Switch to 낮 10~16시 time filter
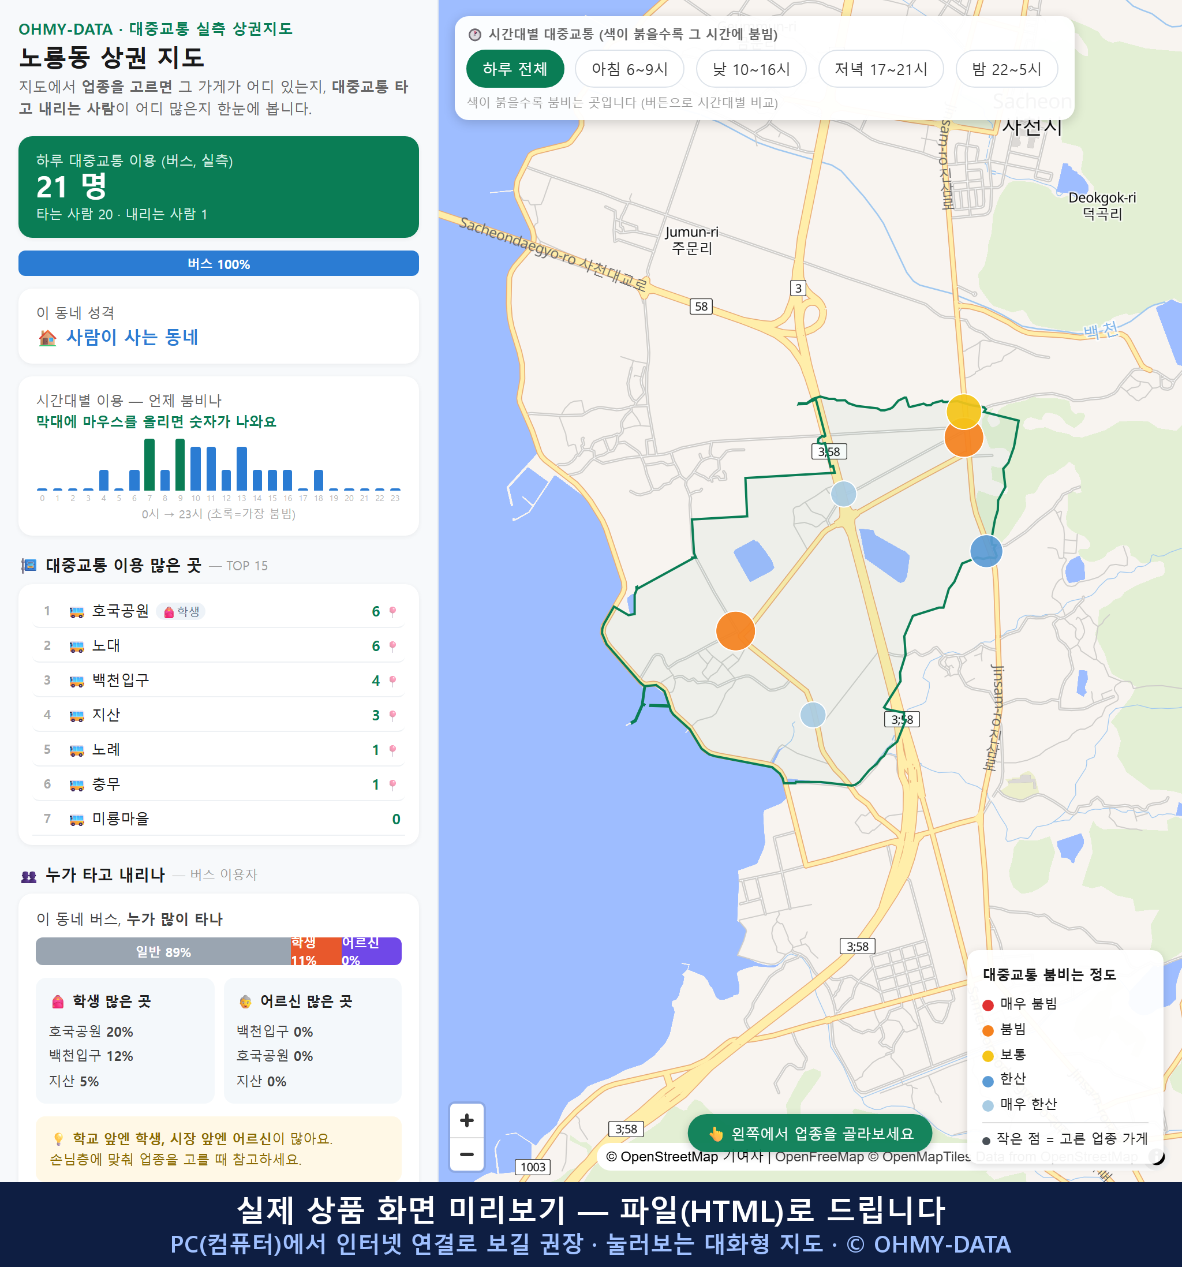This screenshot has height=1267, width=1182. tap(751, 69)
